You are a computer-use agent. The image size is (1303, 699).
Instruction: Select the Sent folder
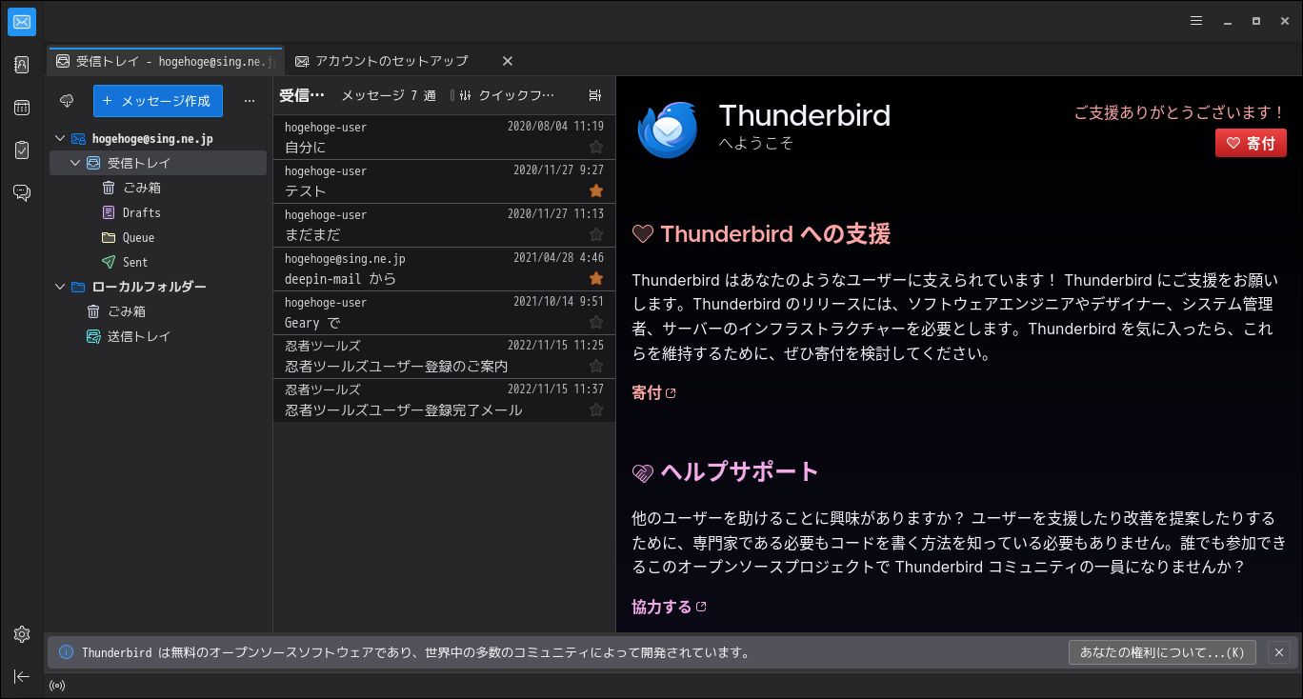tap(158, 263)
